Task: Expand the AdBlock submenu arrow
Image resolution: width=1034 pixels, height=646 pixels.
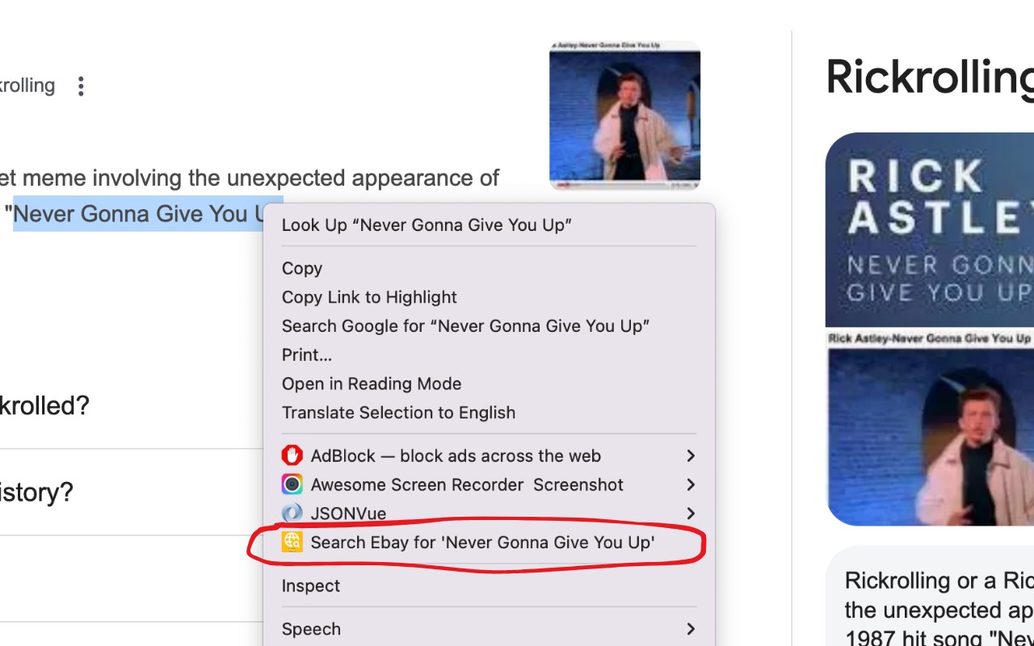Action: 691,455
